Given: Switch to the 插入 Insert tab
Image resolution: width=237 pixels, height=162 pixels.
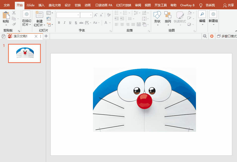Looking at the screenshot, I should tap(41, 5).
